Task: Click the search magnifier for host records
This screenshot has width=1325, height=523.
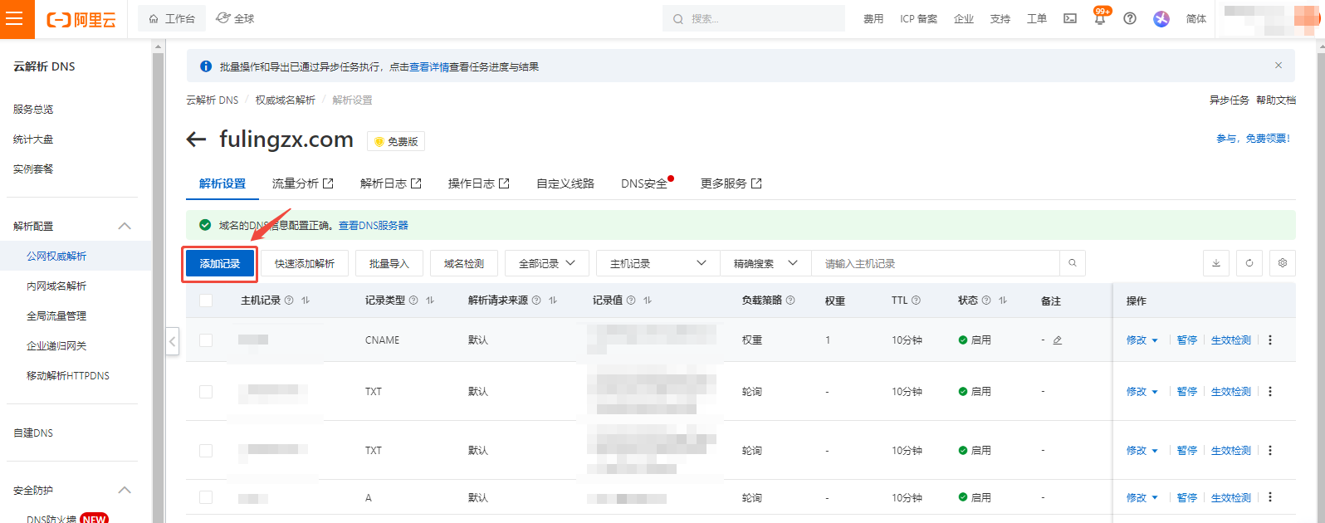Action: tap(1073, 263)
